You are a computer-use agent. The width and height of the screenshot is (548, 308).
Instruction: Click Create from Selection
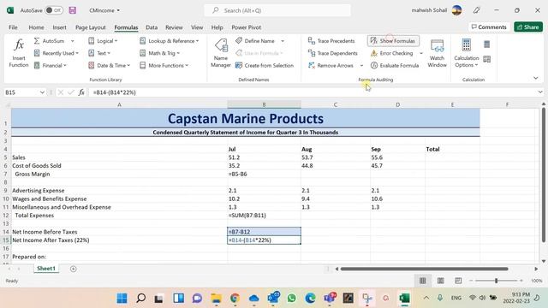265,65
